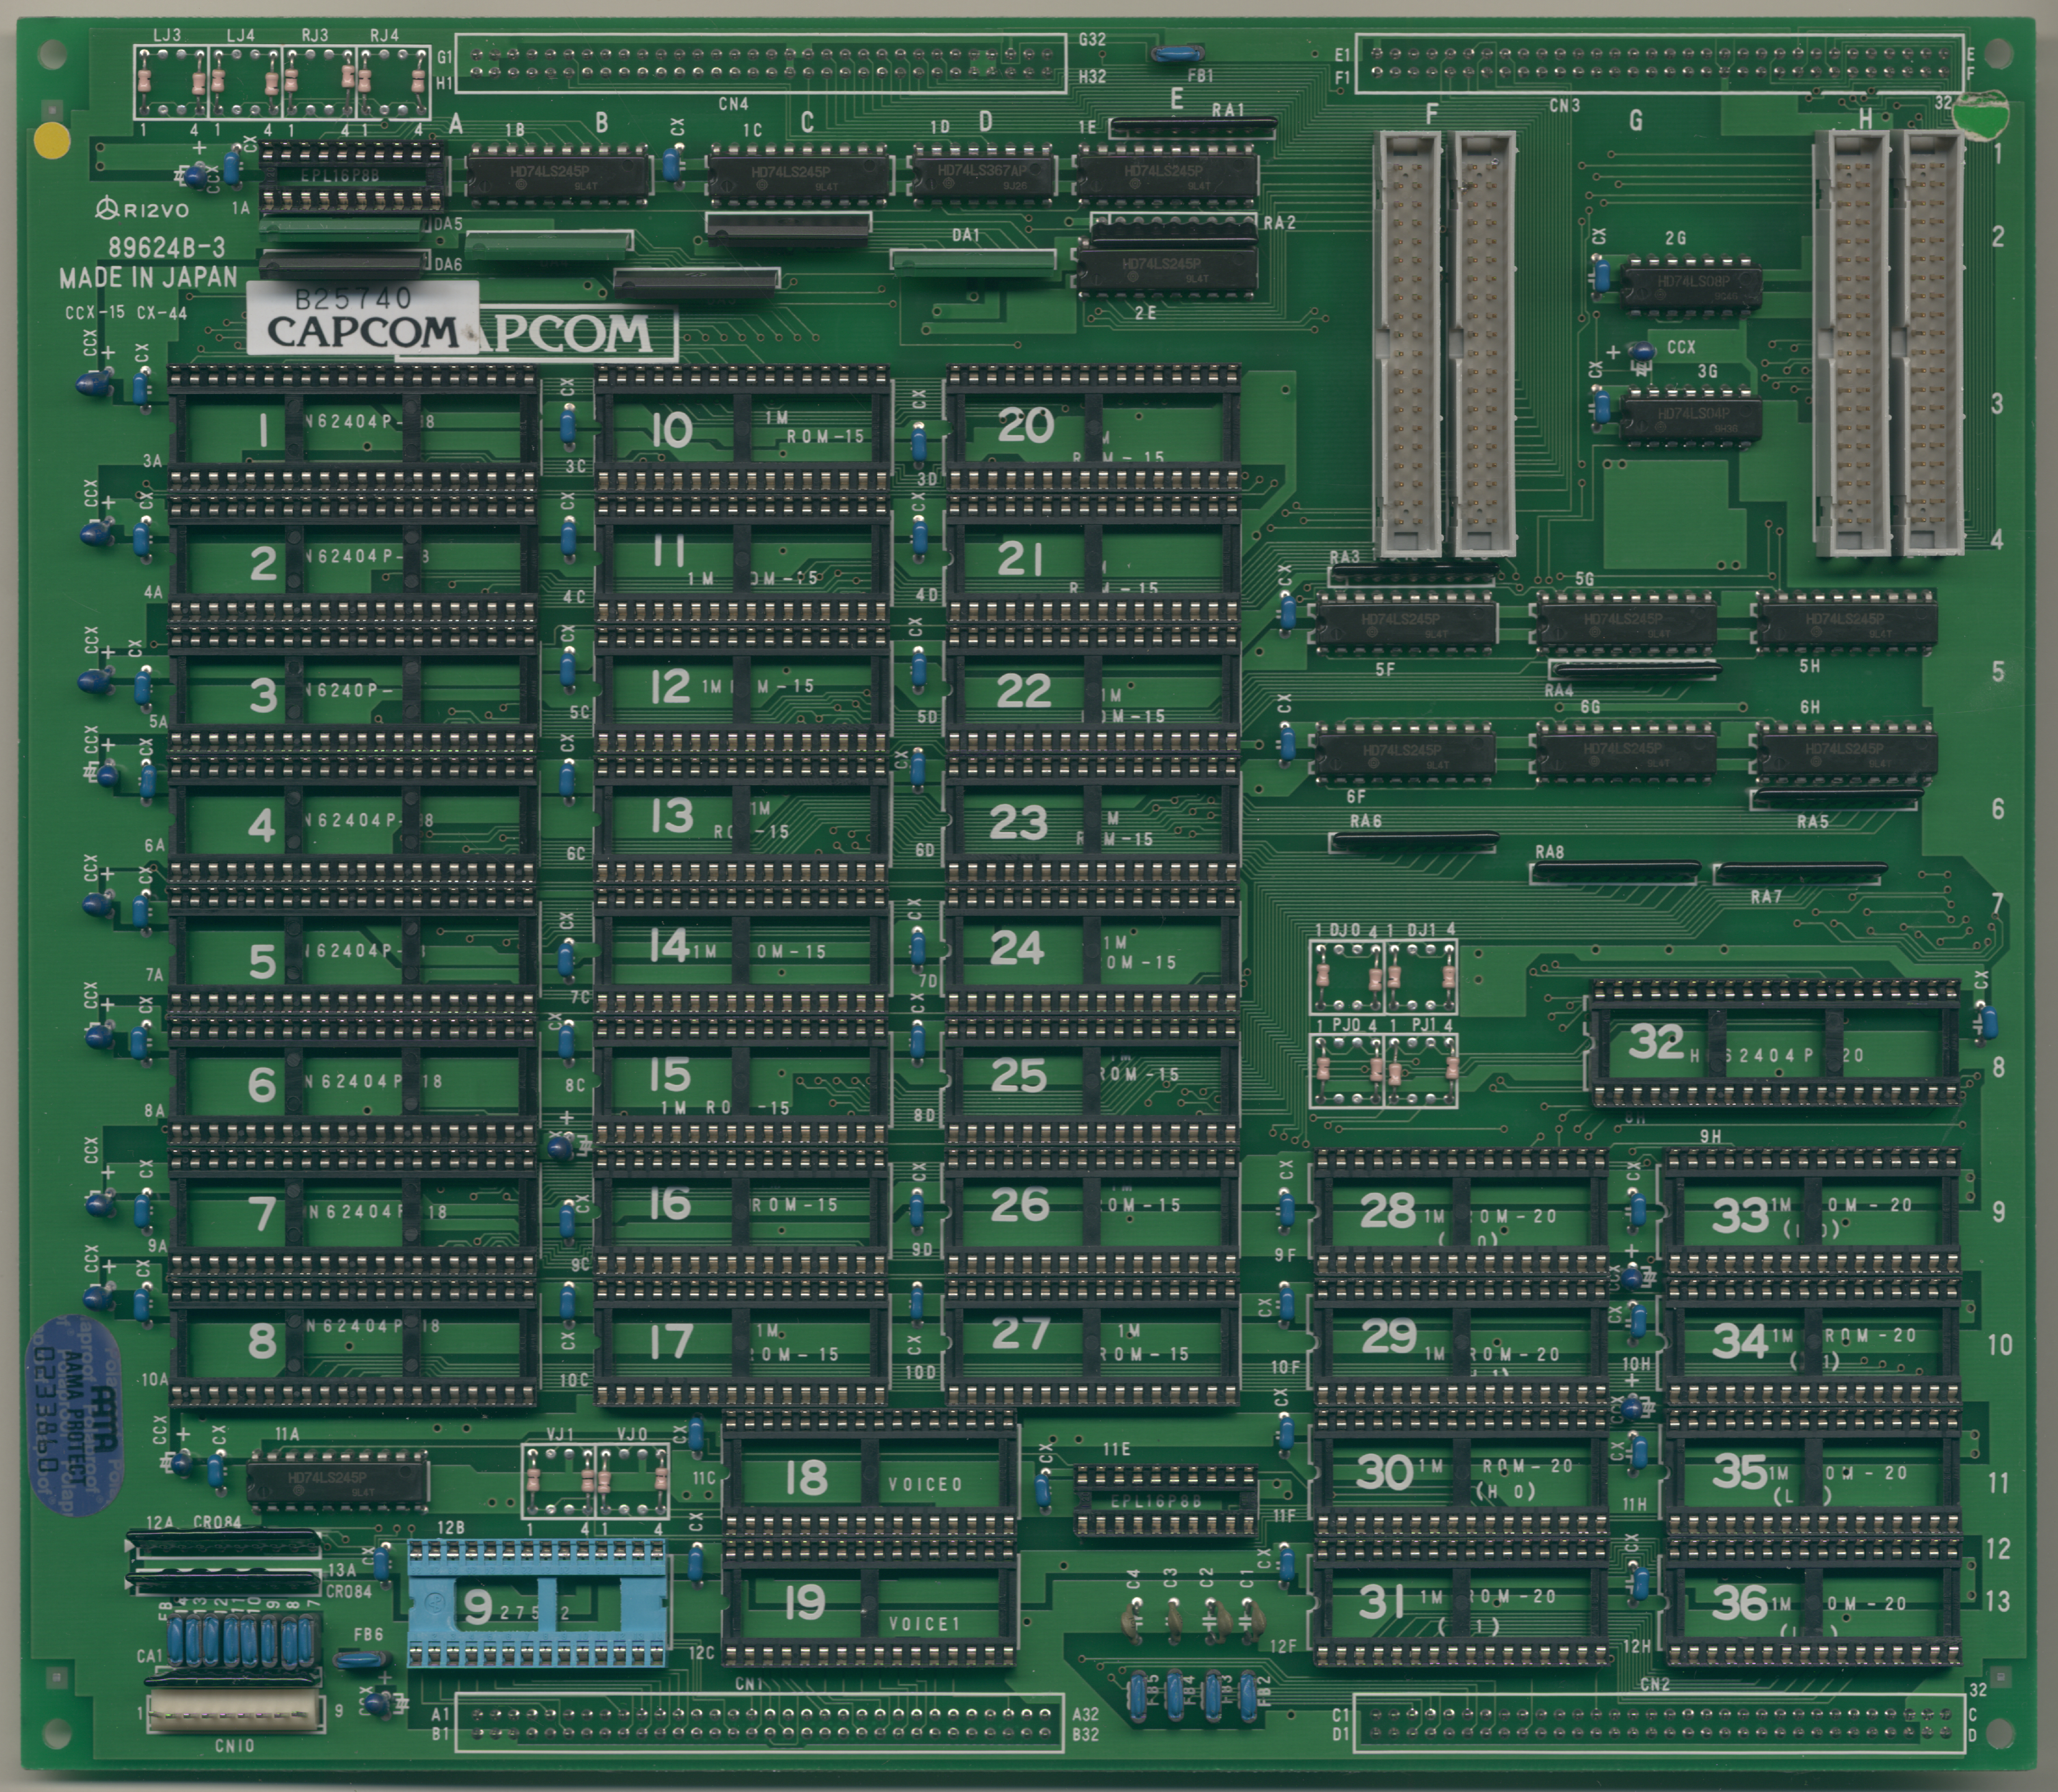Click the RA6 resistor array
Image resolution: width=2058 pixels, height=1792 pixels.
pyautogui.click(x=1414, y=841)
